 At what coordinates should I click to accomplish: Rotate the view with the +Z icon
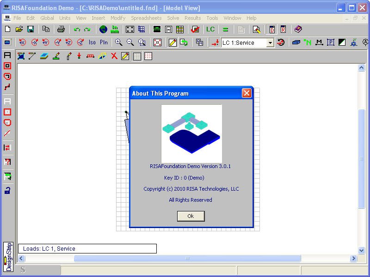[x=69, y=42]
